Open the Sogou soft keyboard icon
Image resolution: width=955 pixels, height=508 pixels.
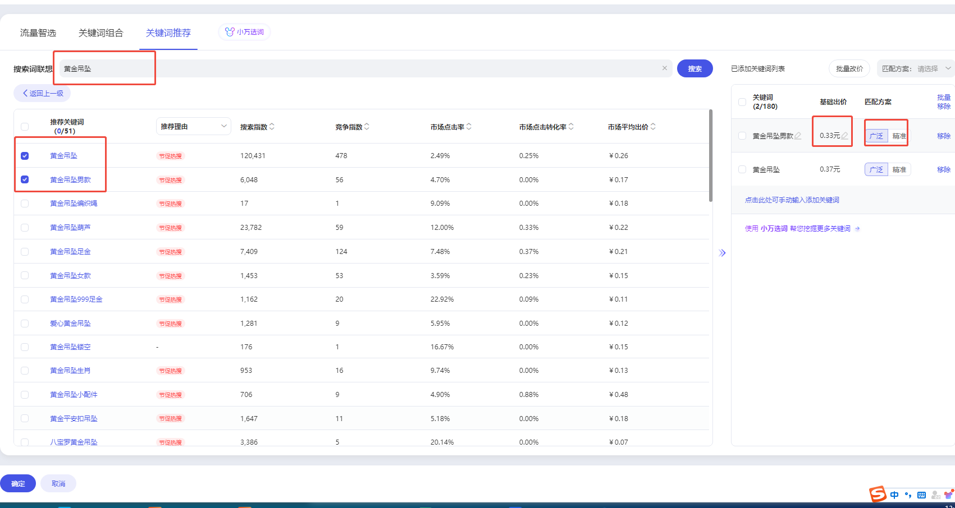pos(921,495)
